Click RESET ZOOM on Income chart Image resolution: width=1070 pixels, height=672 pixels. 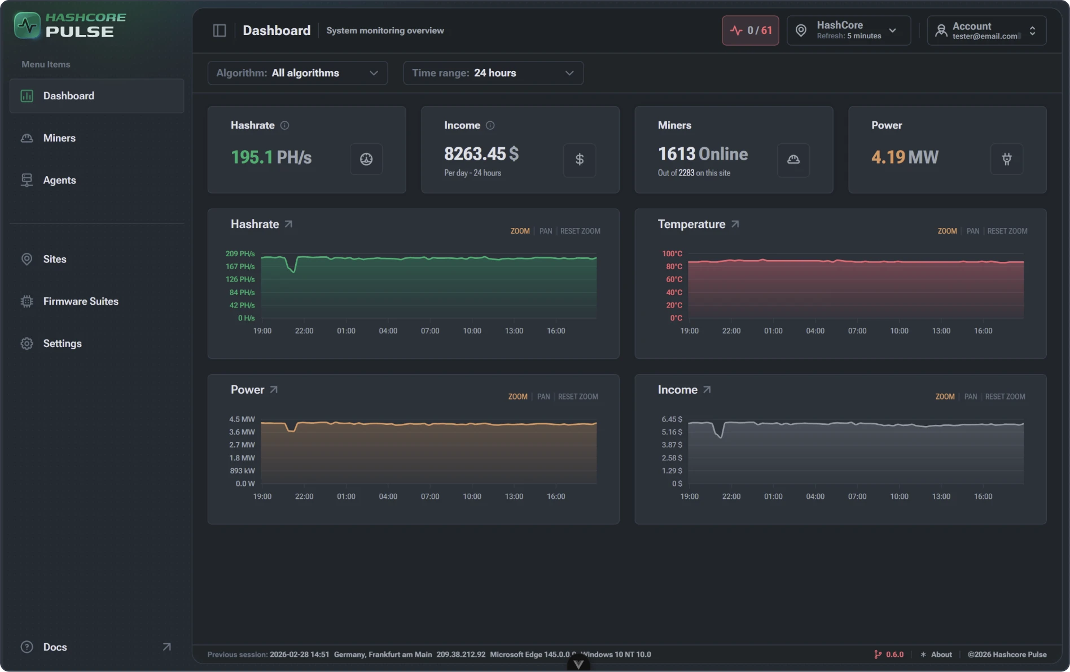(1005, 397)
